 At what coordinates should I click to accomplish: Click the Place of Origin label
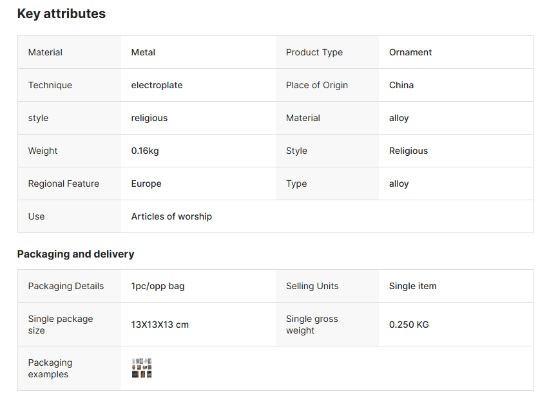pos(317,85)
